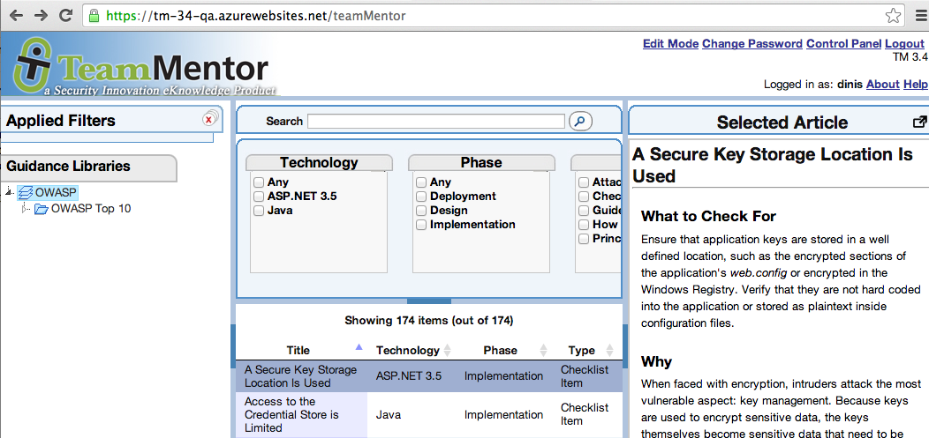Click the browser back arrow

16,15
